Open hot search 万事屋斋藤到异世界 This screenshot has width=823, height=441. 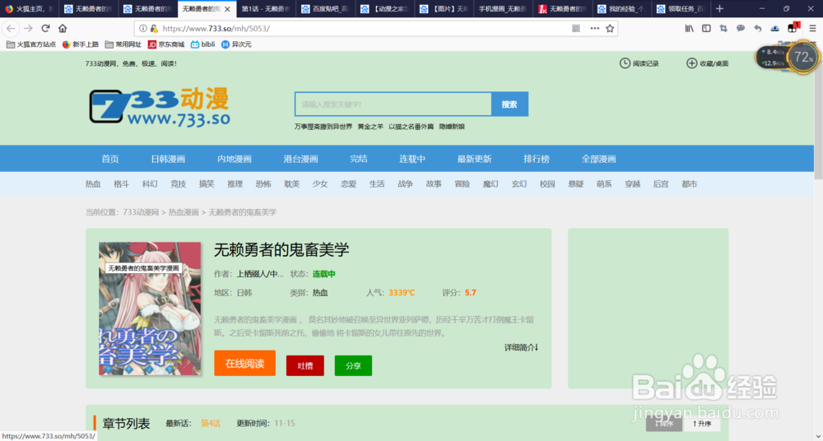323,127
